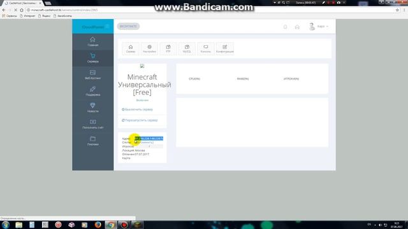Image resolution: width=408 pixels, height=229 pixels.
Task: Open Яндекс bookmark in bookmarks bar
Action: point(44,16)
